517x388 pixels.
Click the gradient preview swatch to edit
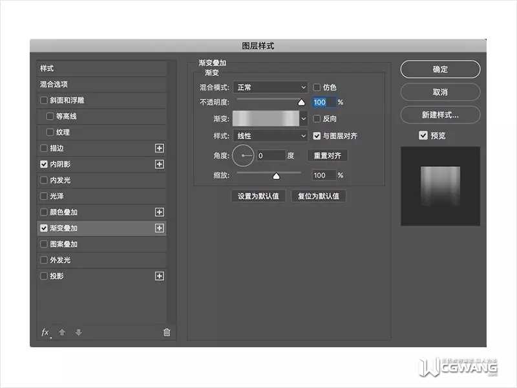(x=266, y=118)
